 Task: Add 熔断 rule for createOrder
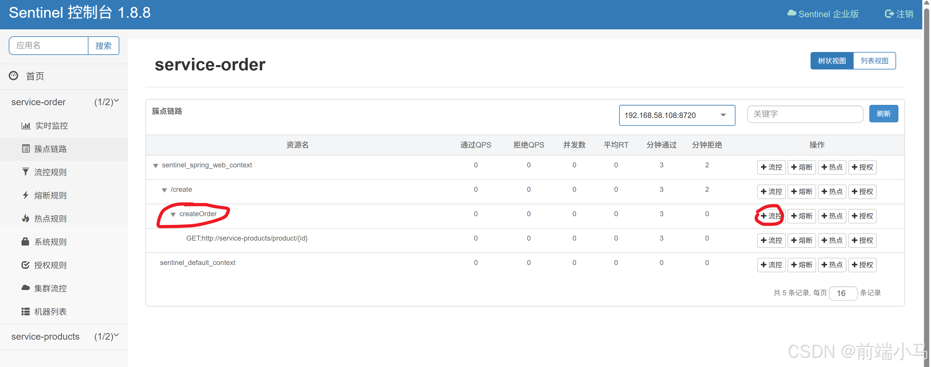802,216
